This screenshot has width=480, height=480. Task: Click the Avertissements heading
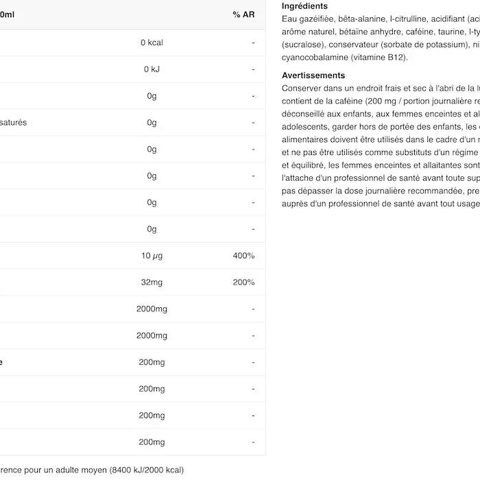313,75
